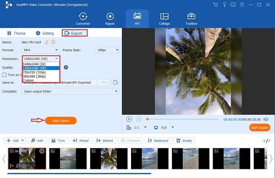275x178 pixels.
Task: Open the Collage tab
Action: click(x=164, y=19)
